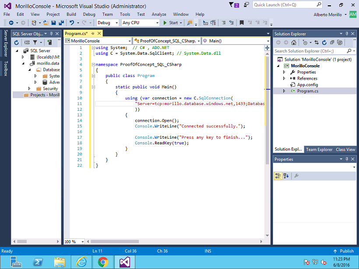Image resolution: width=359 pixels, height=269 pixels.
Task: Collapse the static Main() method block
Action: click(x=93, y=87)
